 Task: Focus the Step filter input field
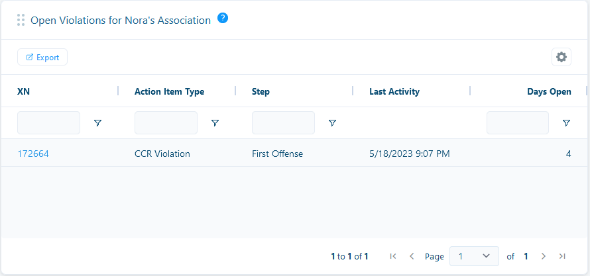(x=283, y=123)
